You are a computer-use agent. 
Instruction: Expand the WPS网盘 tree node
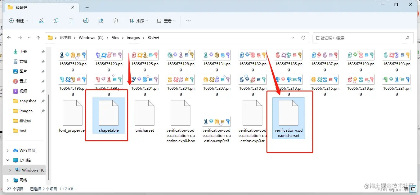(x=8, y=150)
